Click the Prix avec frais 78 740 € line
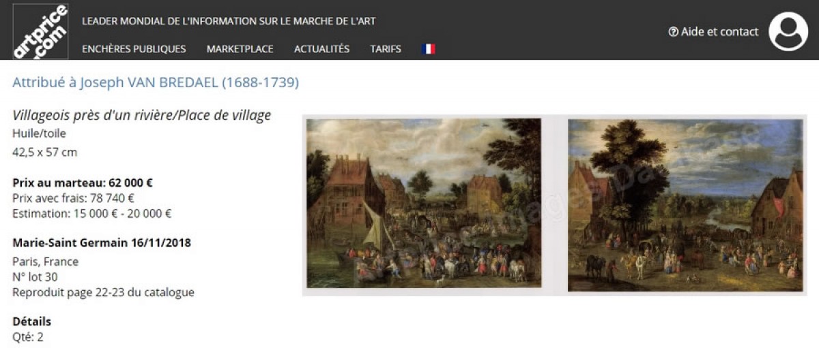The height and width of the screenshot is (348, 819). (x=73, y=198)
